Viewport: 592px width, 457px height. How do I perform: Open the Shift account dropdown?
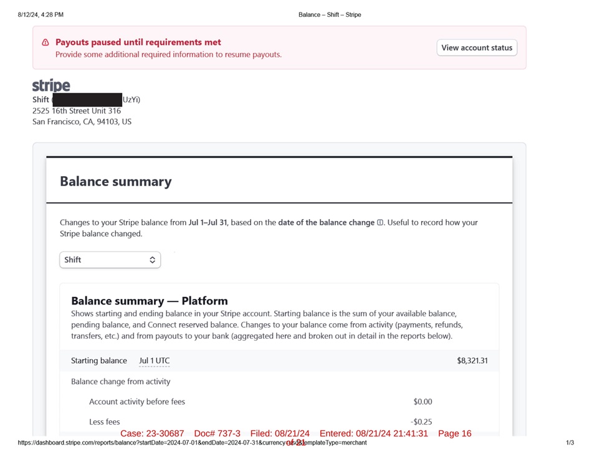[110, 260]
